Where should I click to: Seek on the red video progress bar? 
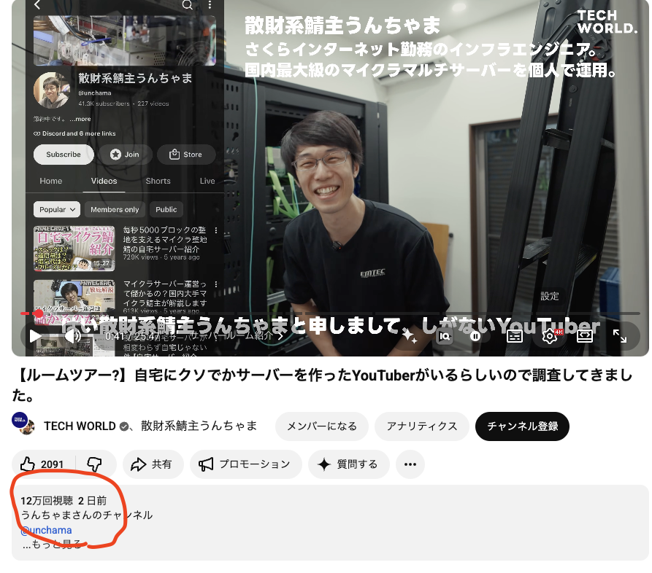pos(330,313)
